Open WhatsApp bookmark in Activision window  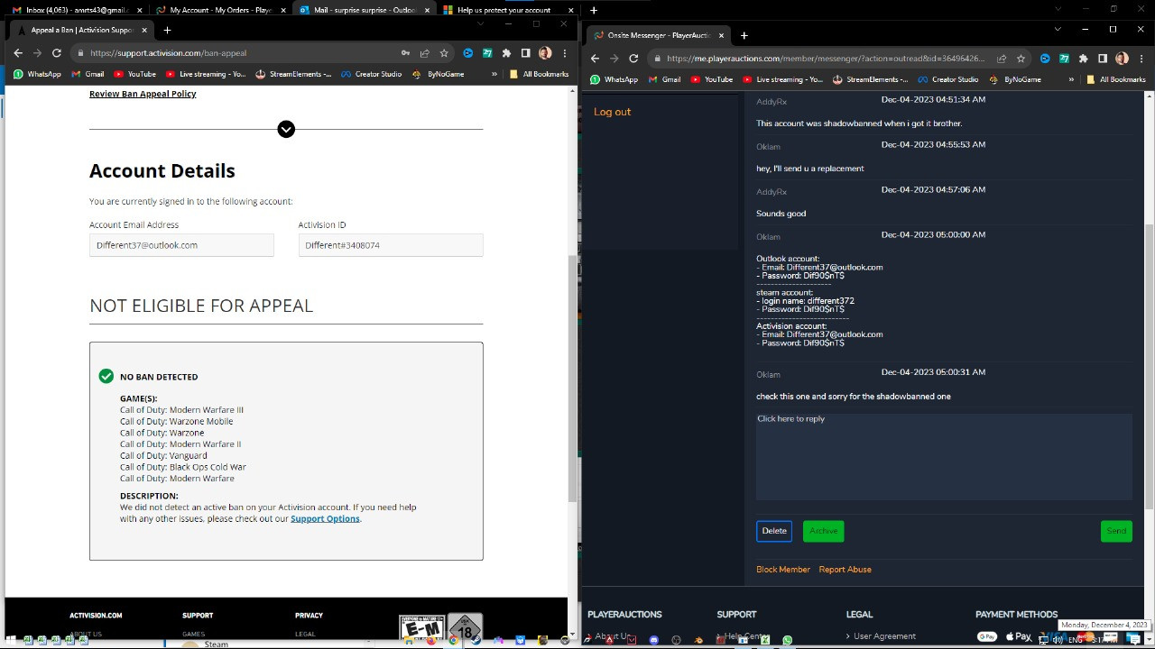tap(37, 74)
